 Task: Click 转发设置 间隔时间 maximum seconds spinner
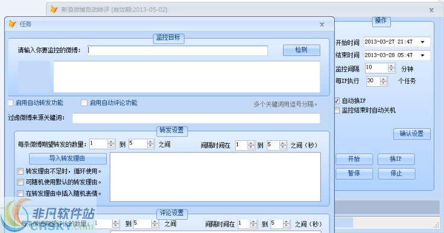click(x=277, y=145)
